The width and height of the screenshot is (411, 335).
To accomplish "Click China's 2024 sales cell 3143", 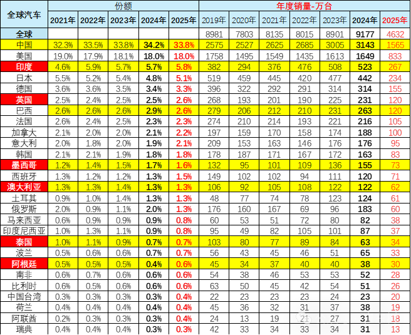I will [x=365, y=44].
